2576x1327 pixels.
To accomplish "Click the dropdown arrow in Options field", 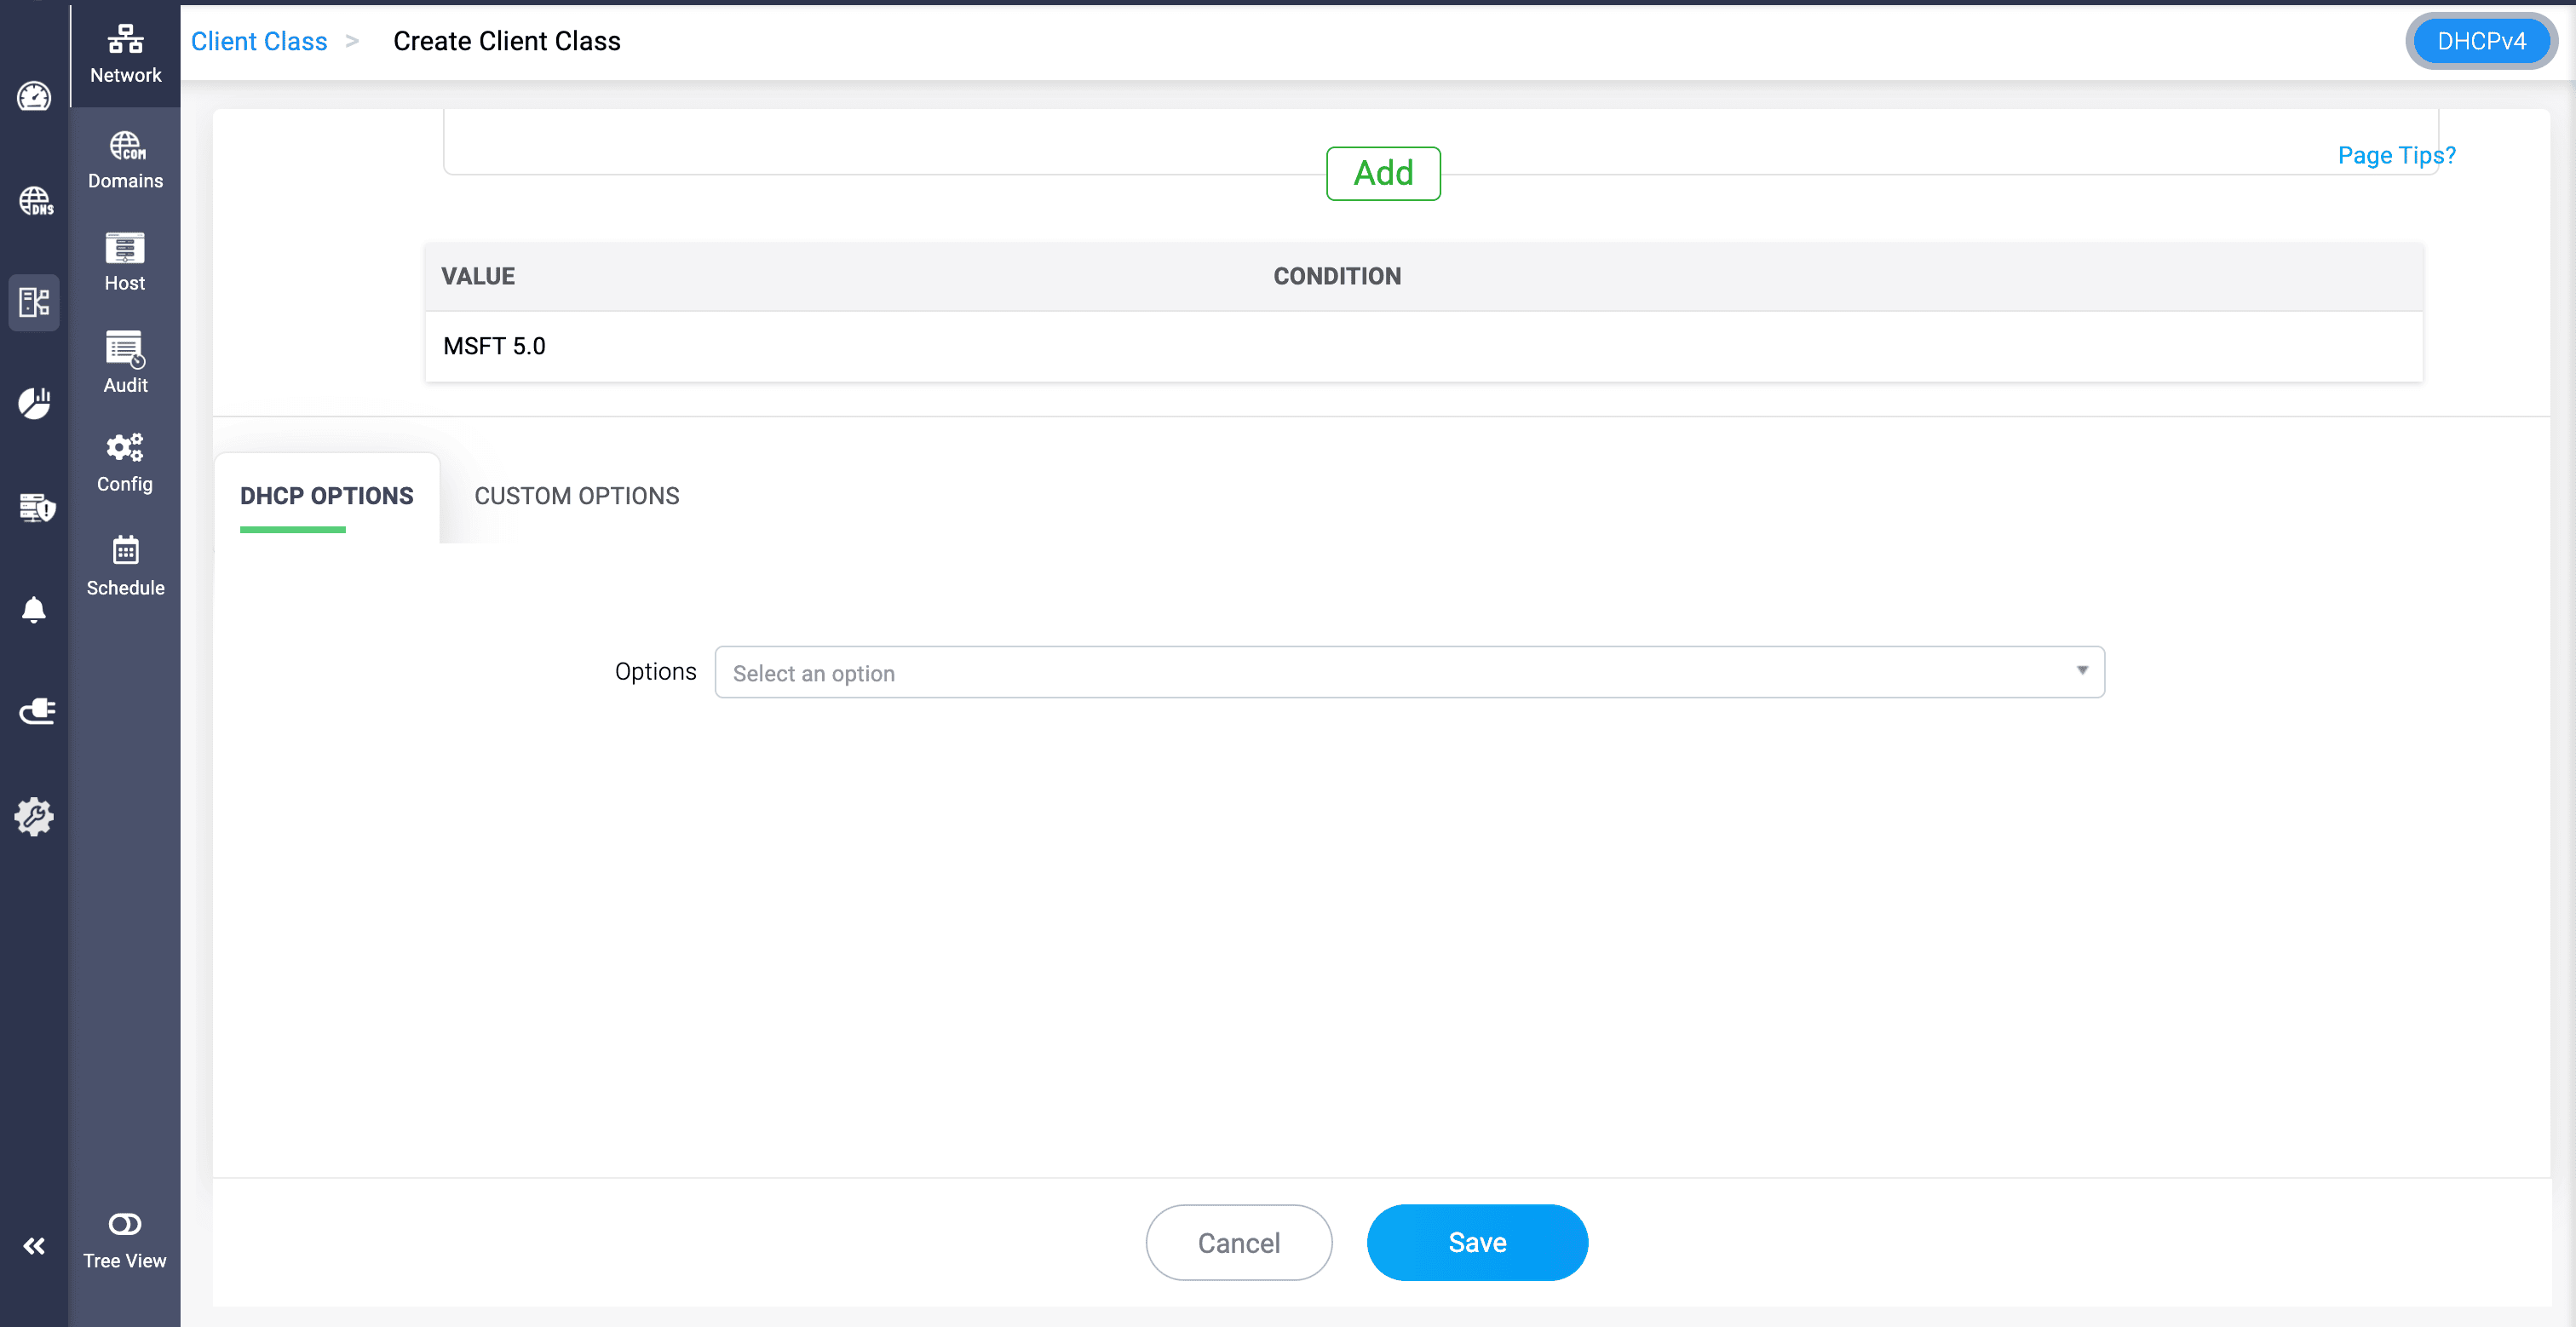I will coord(2082,671).
